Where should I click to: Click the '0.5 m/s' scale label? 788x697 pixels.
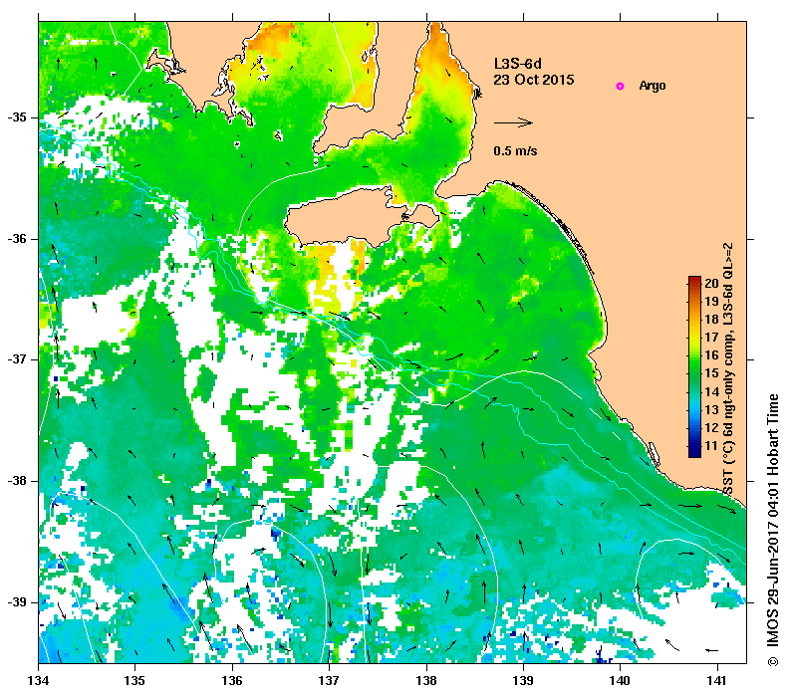515,150
